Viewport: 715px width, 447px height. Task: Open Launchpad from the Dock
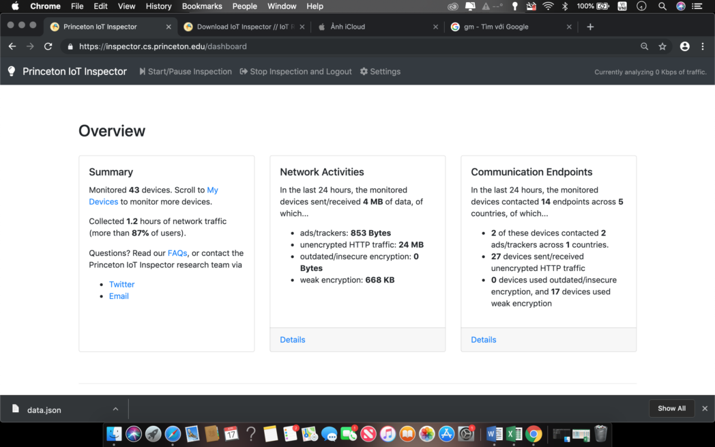coord(154,434)
